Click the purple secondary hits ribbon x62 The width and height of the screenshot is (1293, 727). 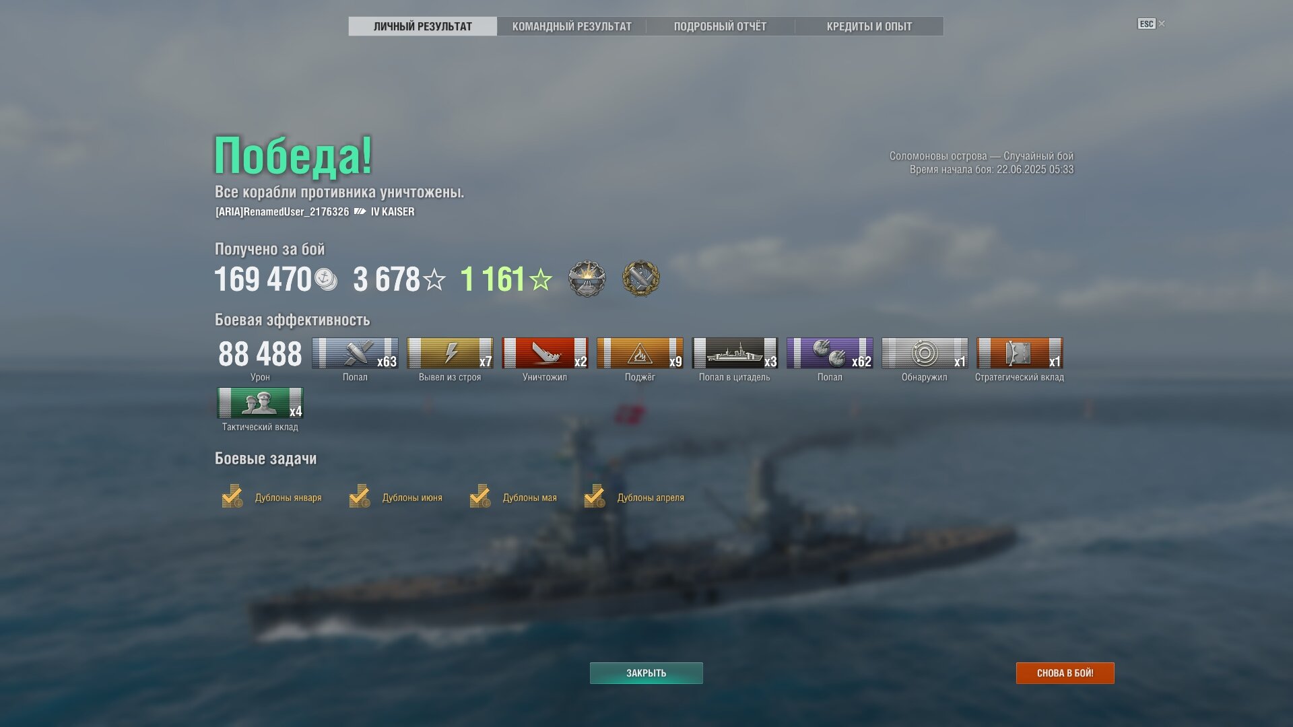830,353
